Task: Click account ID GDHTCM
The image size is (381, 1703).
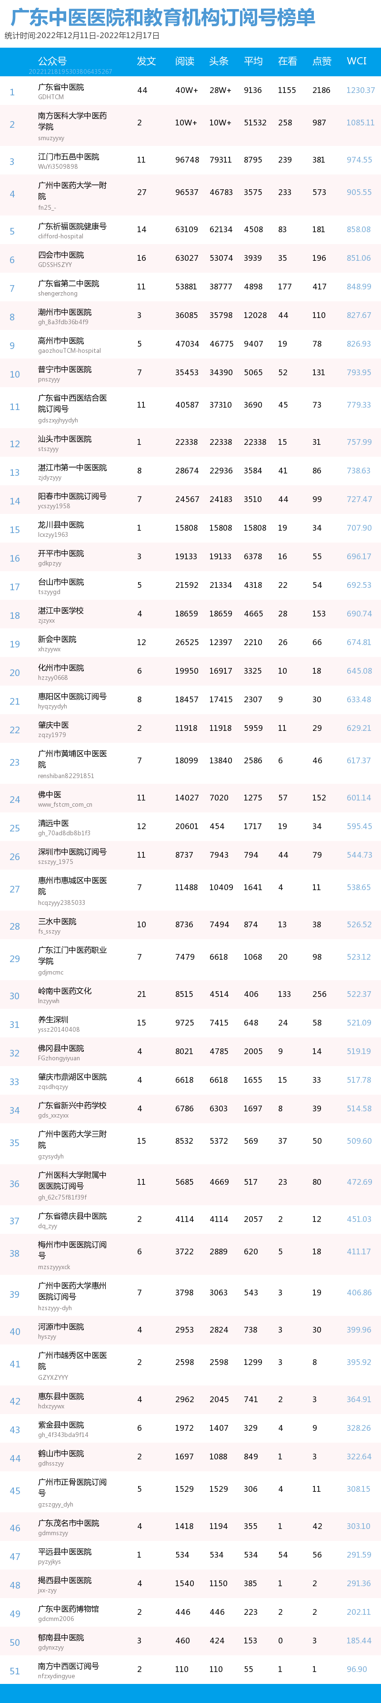Action: (51, 97)
